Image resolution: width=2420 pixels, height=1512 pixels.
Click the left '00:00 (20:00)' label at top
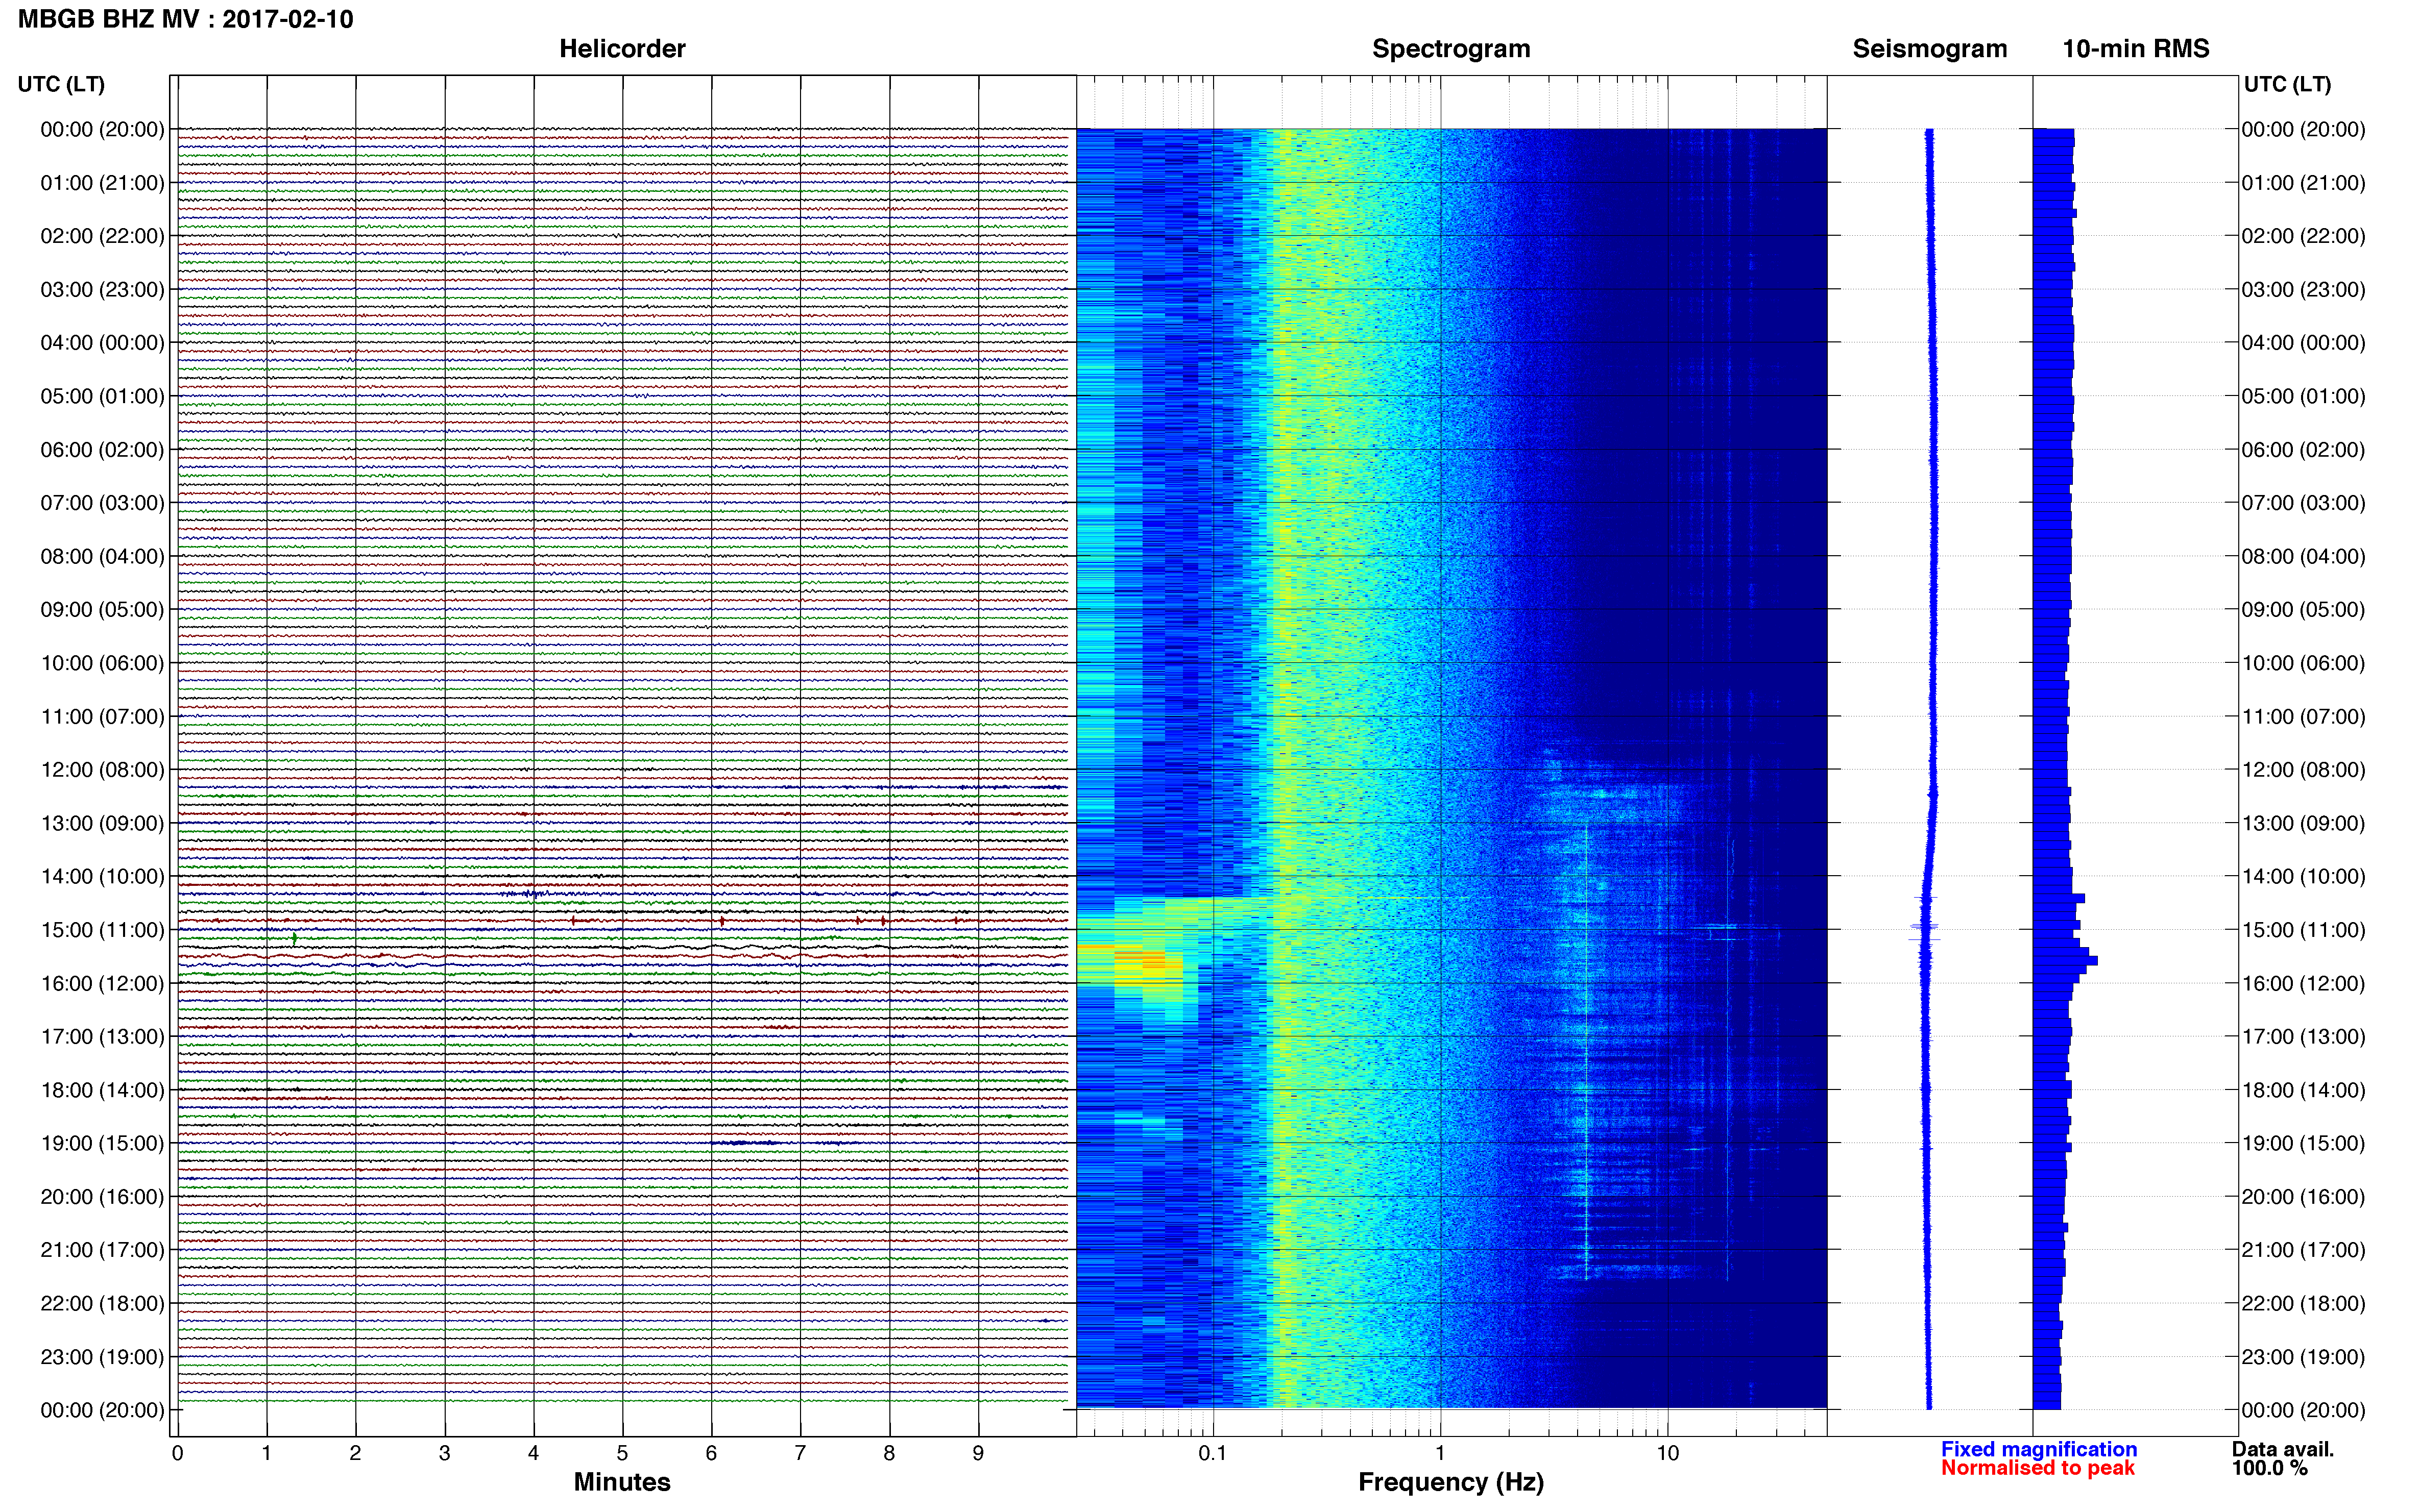pyautogui.click(x=102, y=129)
